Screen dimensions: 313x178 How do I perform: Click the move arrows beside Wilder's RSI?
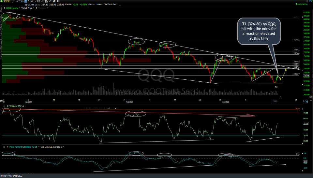tap(7, 106)
